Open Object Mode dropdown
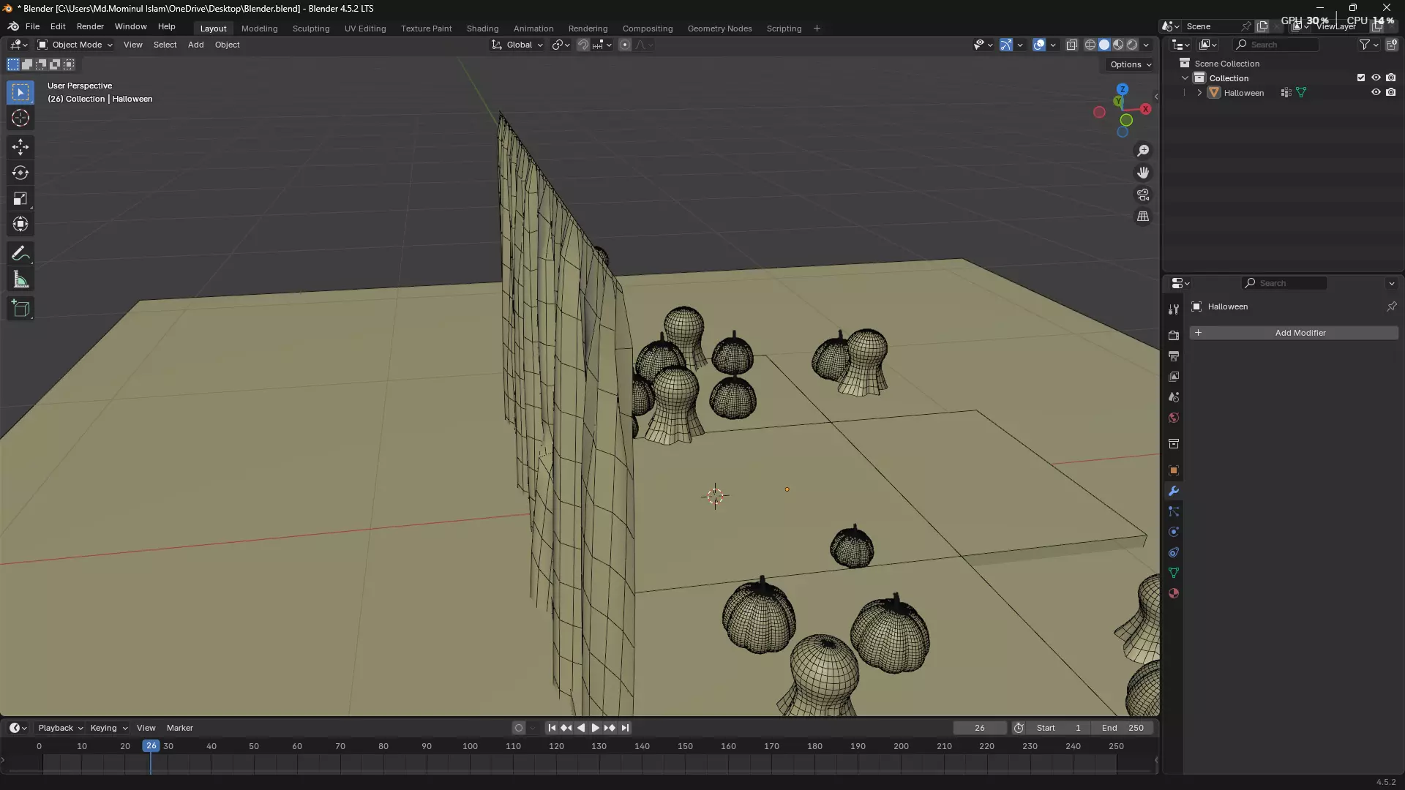The image size is (1405, 790). (75, 45)
